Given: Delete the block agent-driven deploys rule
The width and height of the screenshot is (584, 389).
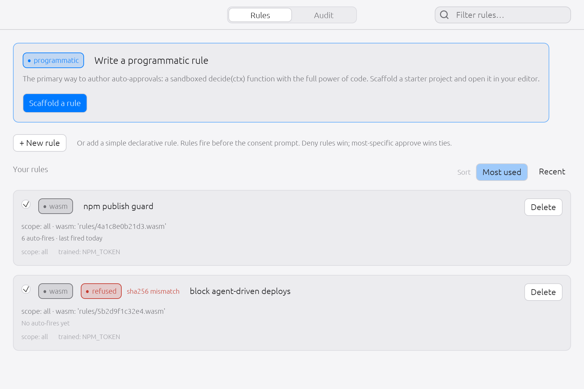Looking at the screenshot, I should pyautogui.click(x=543, y=292).
